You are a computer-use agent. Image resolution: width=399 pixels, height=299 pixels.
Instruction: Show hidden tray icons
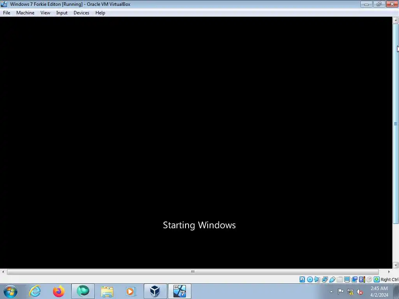pos(331,292)
